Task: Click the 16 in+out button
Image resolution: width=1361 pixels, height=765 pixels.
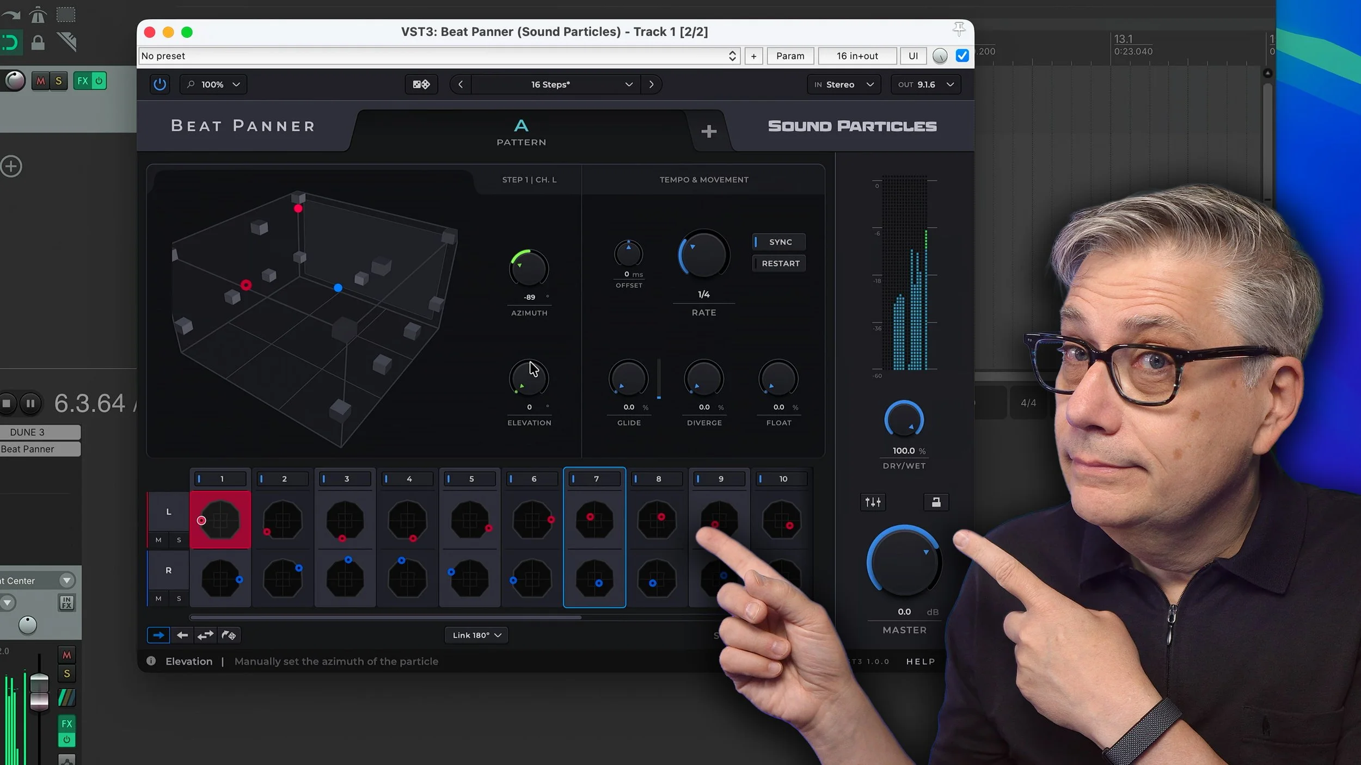Action: (x=857, y=55)
